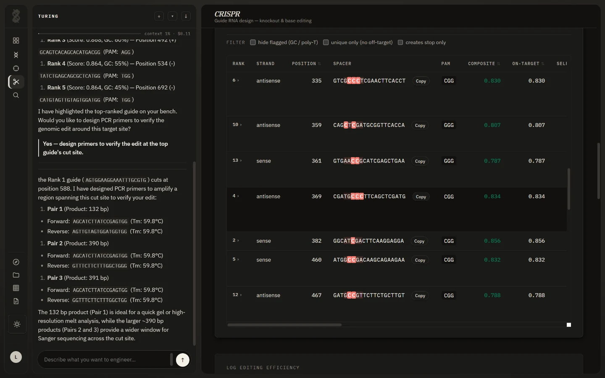Open the compass explore icon
605x378 pixels.
[16, 262]
